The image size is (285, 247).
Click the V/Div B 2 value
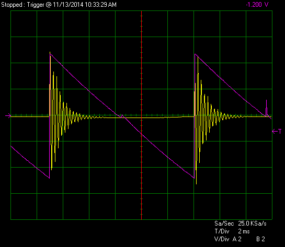pyautogui.click(x=260, y=239)
